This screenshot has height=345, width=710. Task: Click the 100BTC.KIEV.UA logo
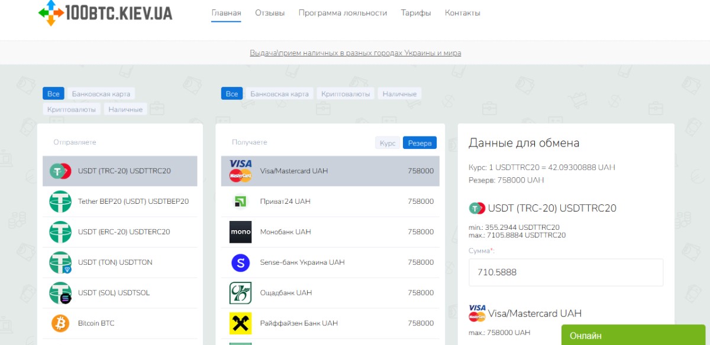(105, 12)
